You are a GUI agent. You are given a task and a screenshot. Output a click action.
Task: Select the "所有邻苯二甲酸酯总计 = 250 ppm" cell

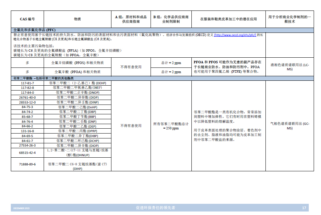171,126
